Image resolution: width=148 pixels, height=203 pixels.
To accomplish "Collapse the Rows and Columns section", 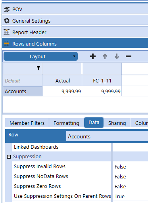I will point(75,43).
